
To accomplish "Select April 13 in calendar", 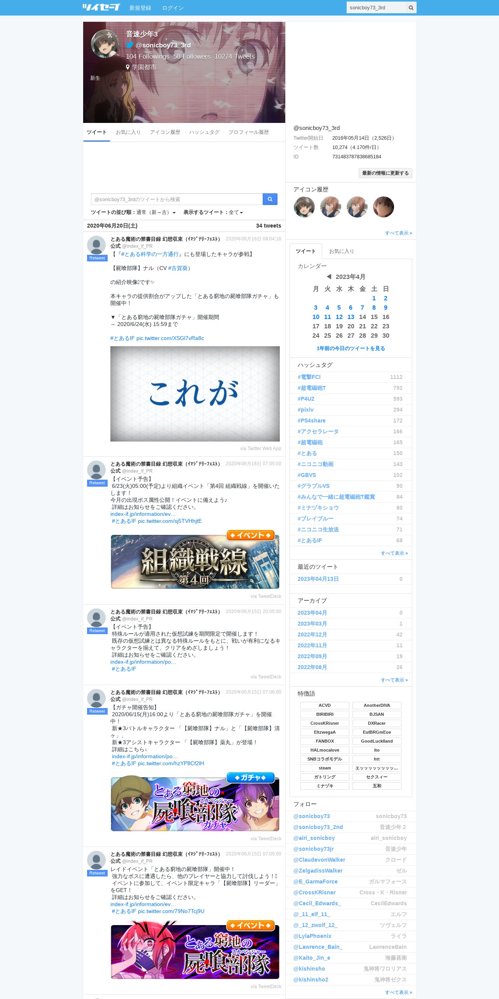I will point(351,317).
